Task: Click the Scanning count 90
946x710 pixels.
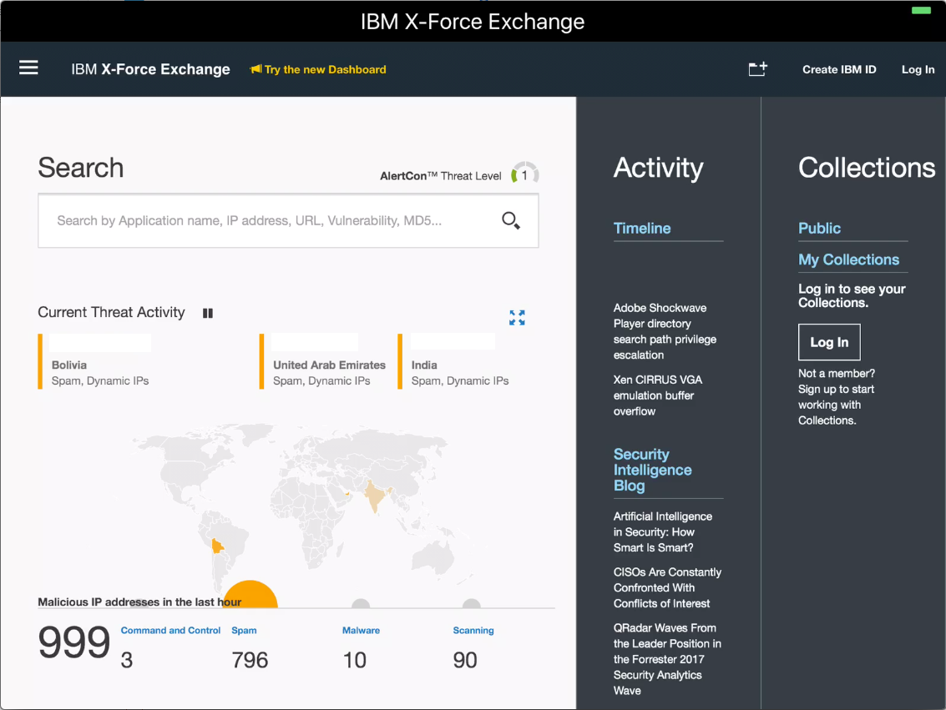Action: point(465,661)
